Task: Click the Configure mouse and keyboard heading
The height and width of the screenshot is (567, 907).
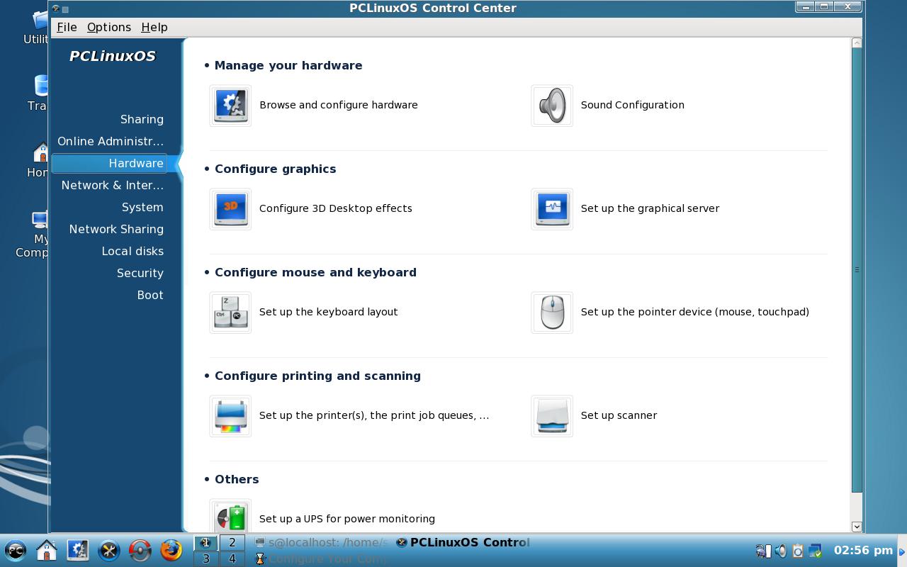Action: (x=315, y=272)
